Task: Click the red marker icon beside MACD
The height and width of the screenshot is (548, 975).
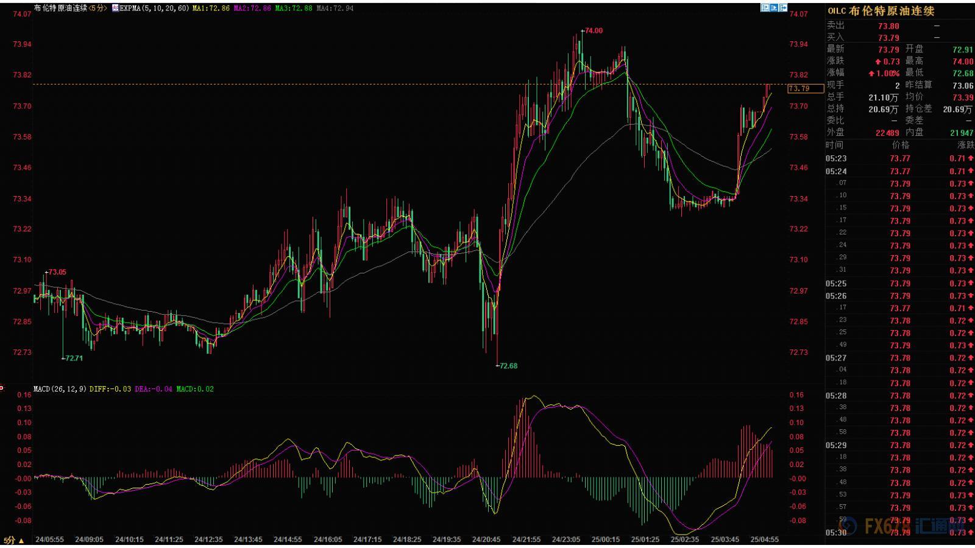Action: 2,388
